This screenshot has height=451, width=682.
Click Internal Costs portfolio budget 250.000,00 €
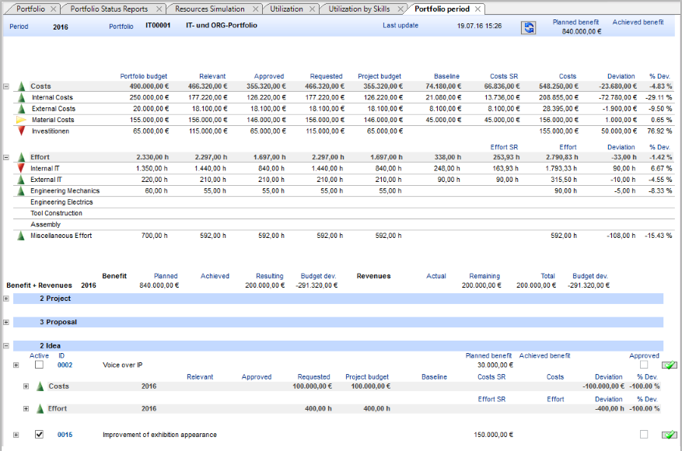(x=149, y=97)
